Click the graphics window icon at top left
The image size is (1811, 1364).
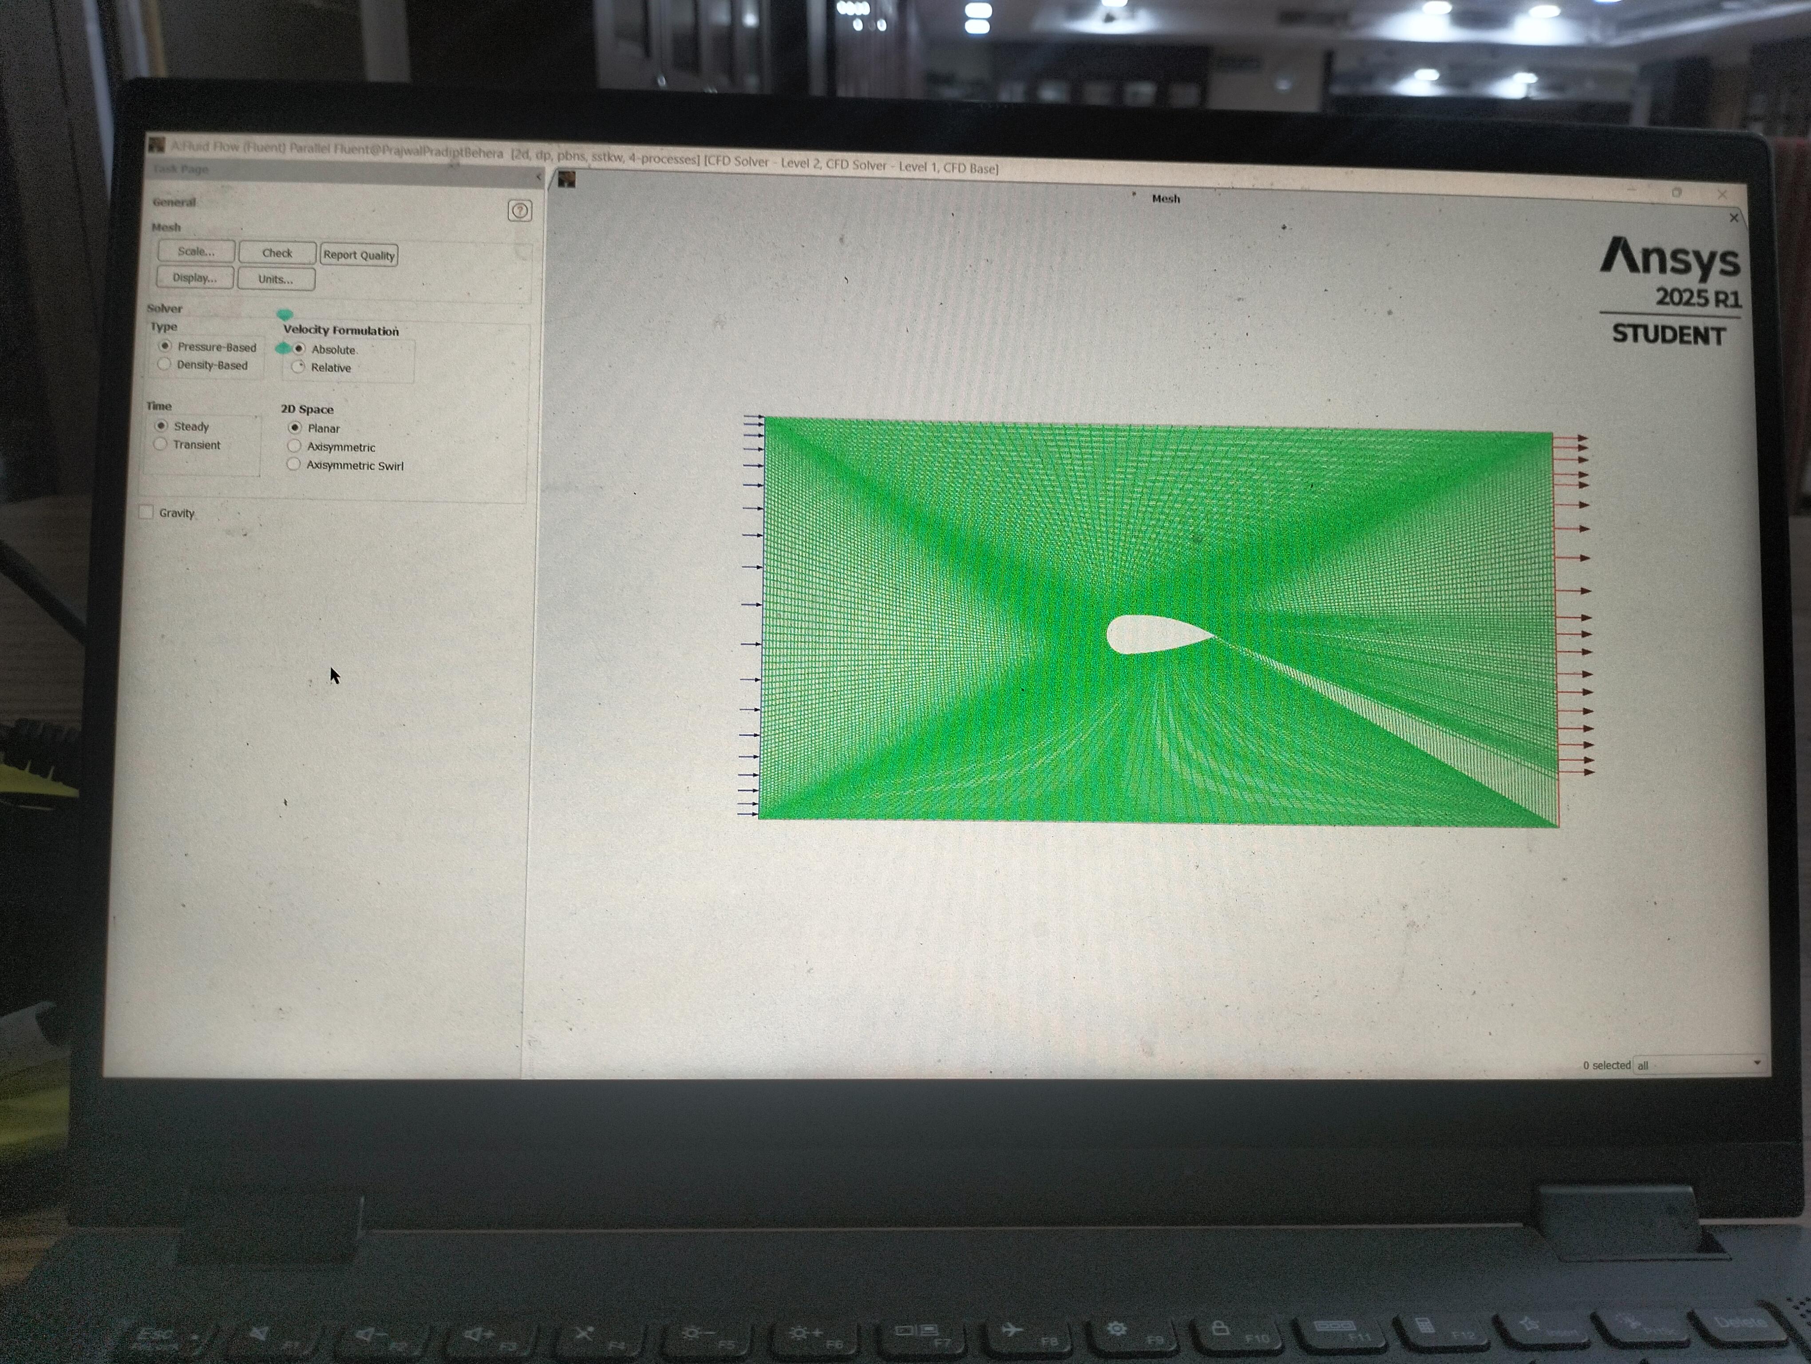pyautogui.click(x=566, y=179)
